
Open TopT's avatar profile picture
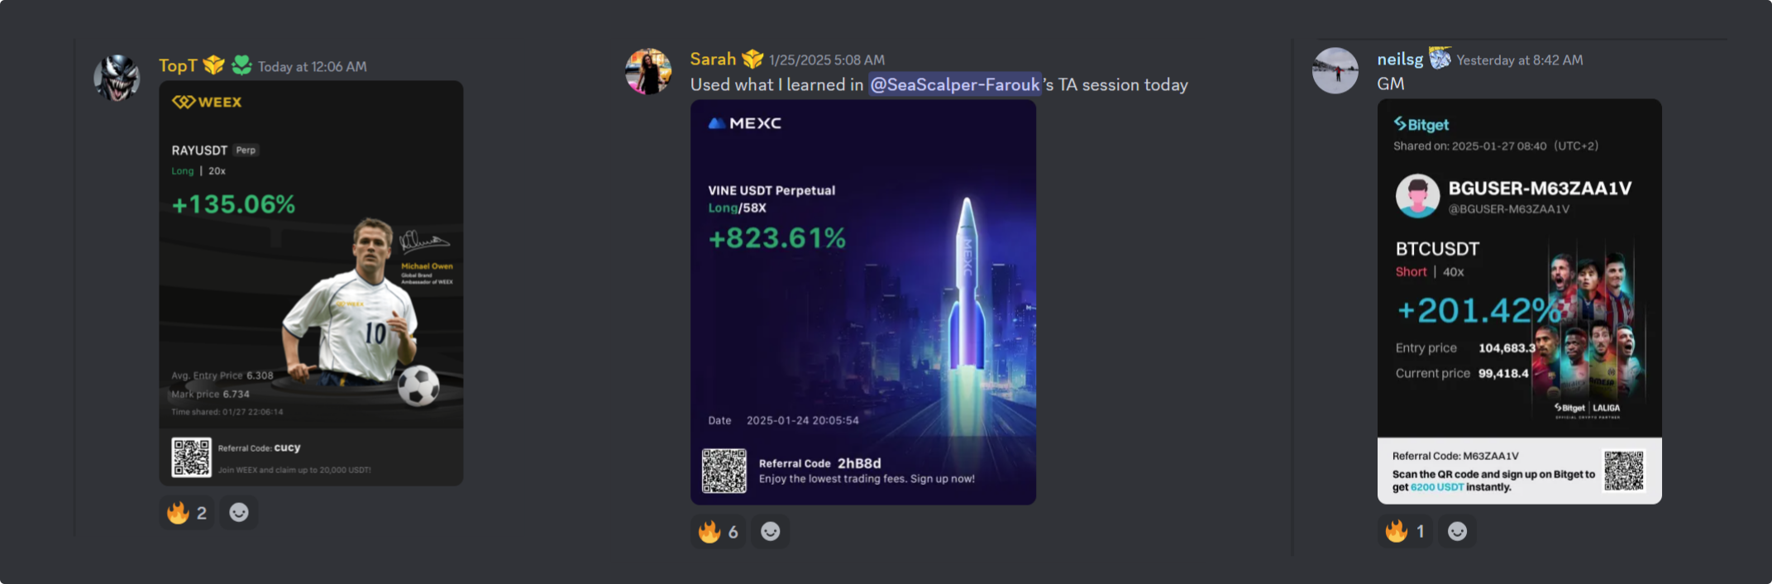tap(117, 78)
